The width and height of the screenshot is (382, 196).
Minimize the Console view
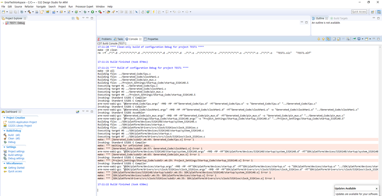[374, 39]
